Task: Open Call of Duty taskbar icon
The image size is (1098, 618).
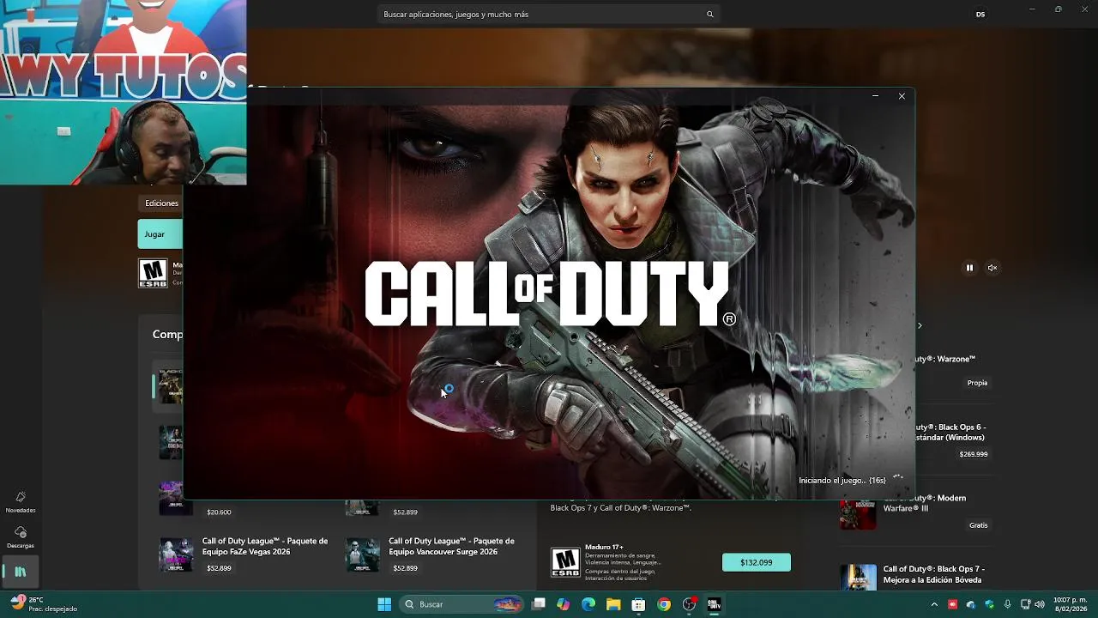Action: [x=714, y=604]
